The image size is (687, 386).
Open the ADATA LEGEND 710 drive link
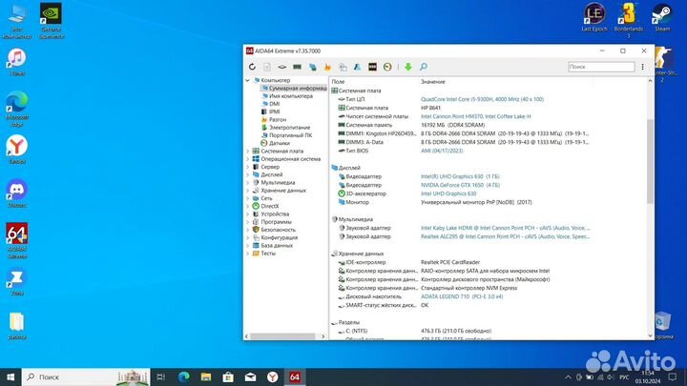click(462, 296)
